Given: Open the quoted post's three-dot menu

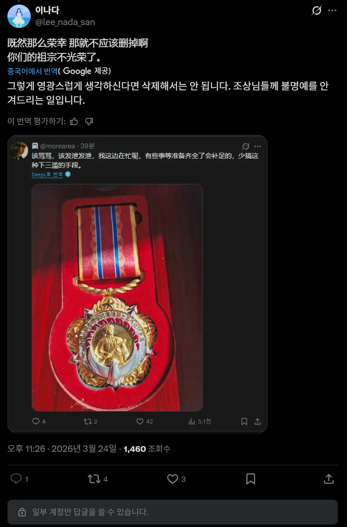Looking at the screenshot, I should [258, 146].
